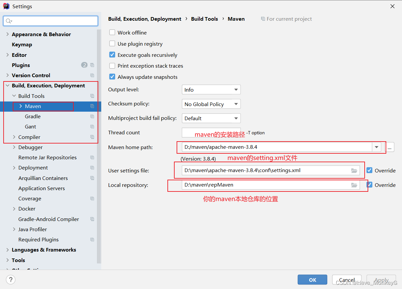The image size is (402, 289).
Task: Click the project-level icon beside Plugins
Action: (92, 65)
